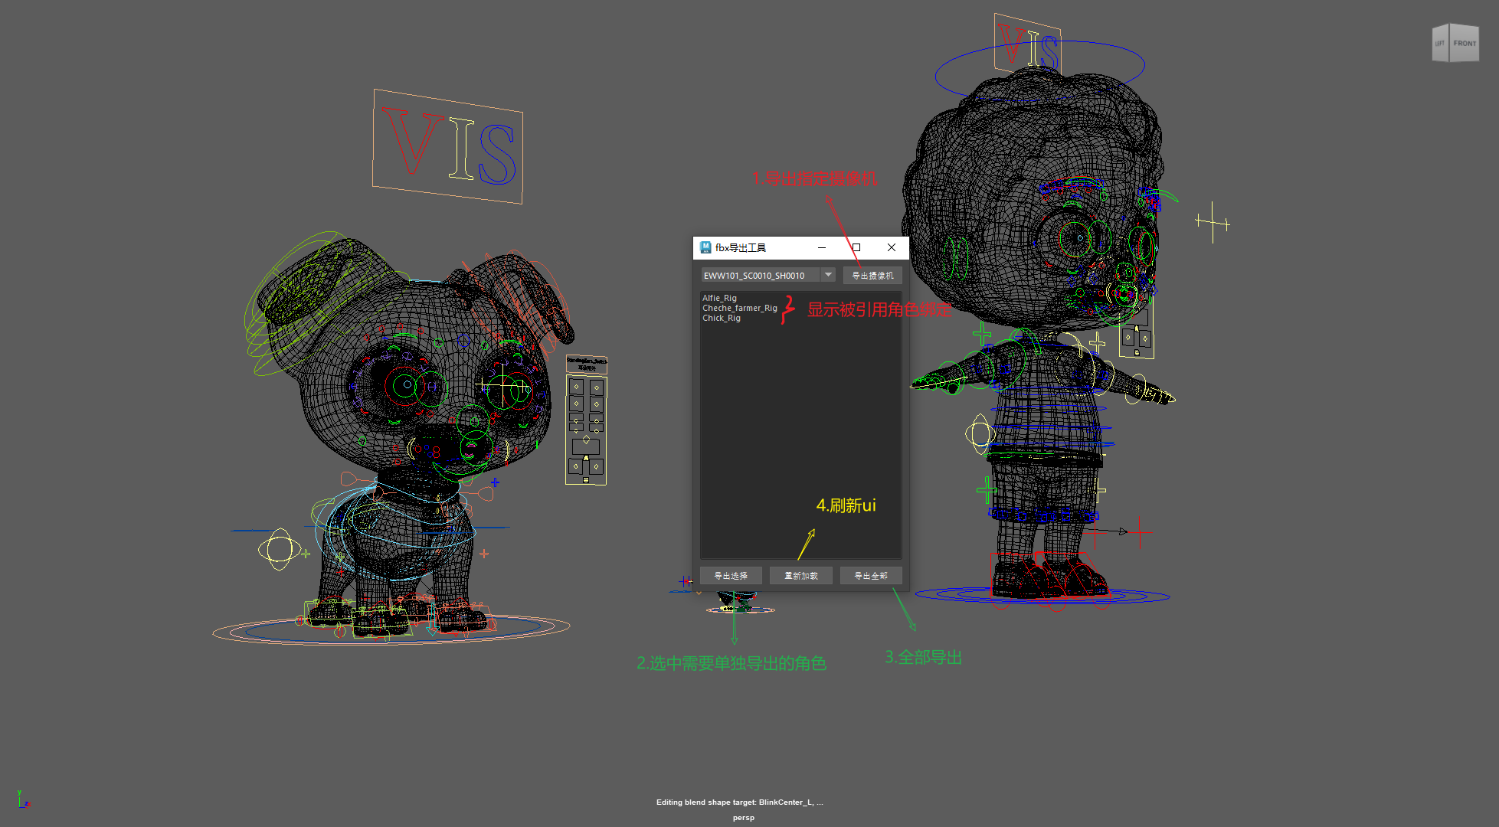Select Cheche_farmer_Rig in the rig list
The image size is (1499, 827).
(740, 308)
